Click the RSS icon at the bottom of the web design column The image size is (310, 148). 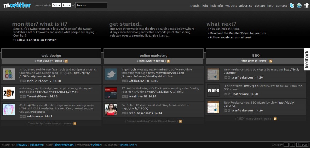click(75, 124)
